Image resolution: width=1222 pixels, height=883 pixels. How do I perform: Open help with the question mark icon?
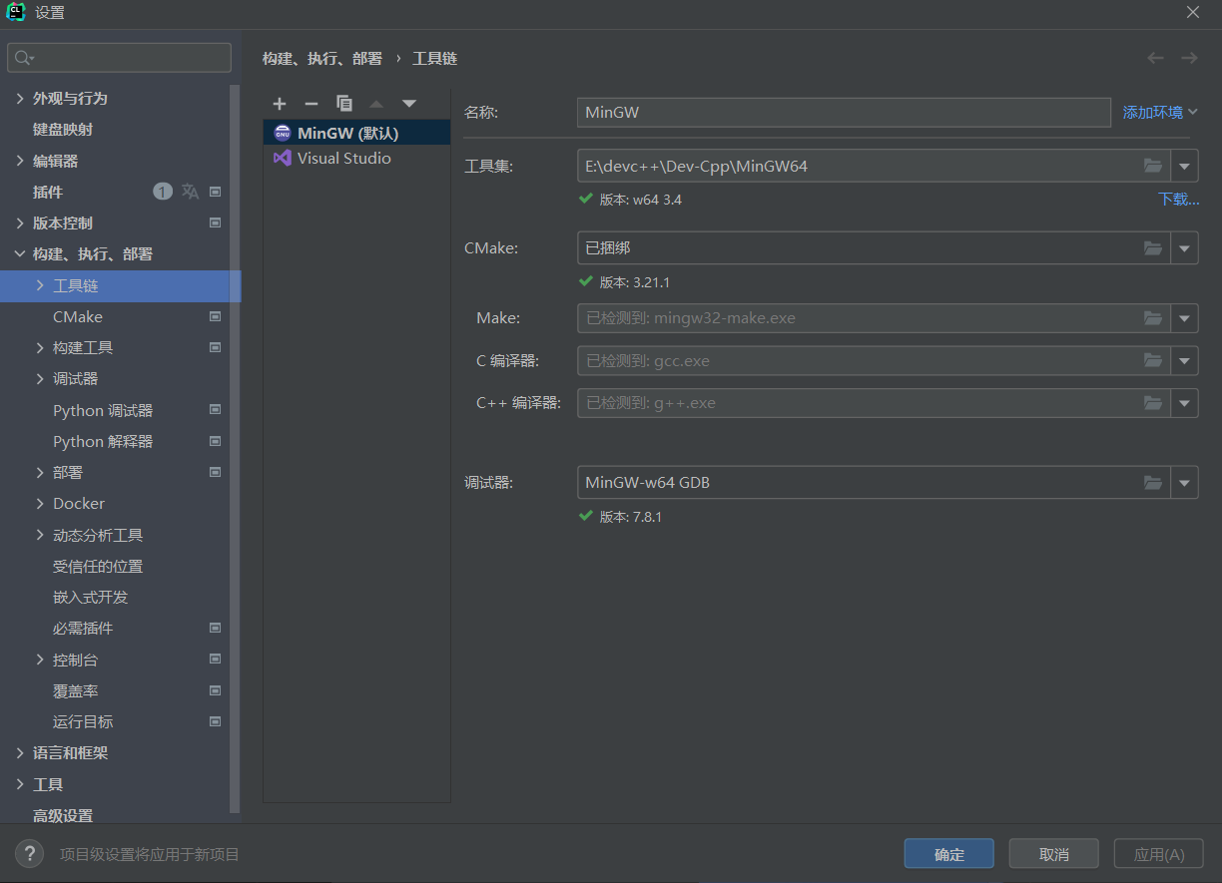(x=29, y=853)
